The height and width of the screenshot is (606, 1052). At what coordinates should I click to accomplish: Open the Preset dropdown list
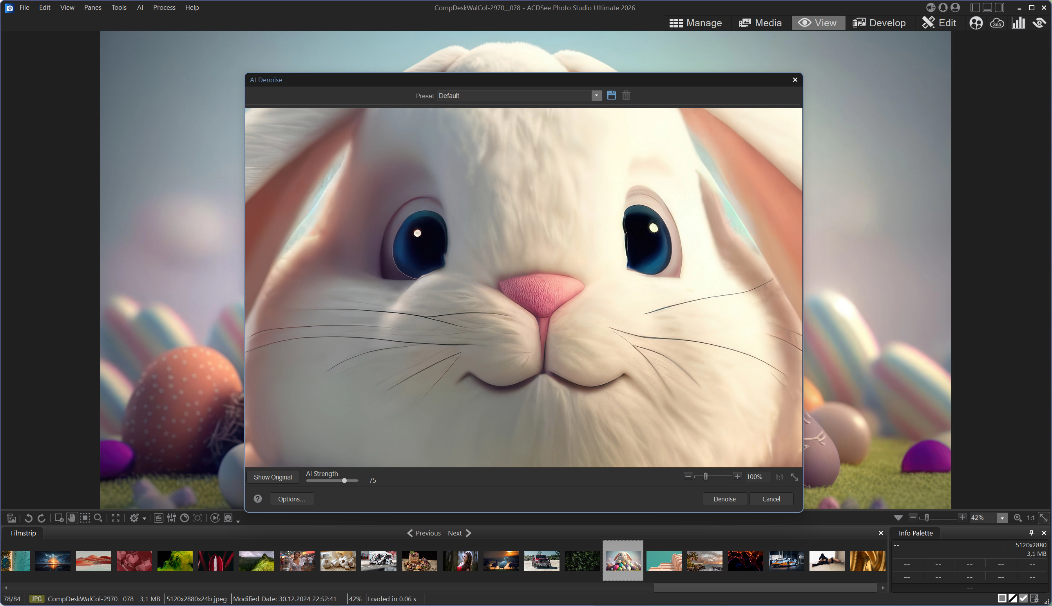(x=596, y=96)
